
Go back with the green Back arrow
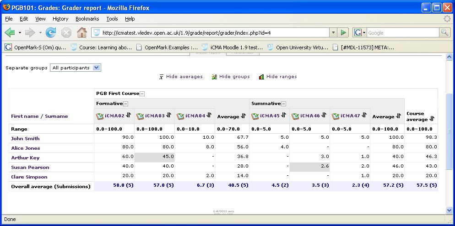pos(10,33)
